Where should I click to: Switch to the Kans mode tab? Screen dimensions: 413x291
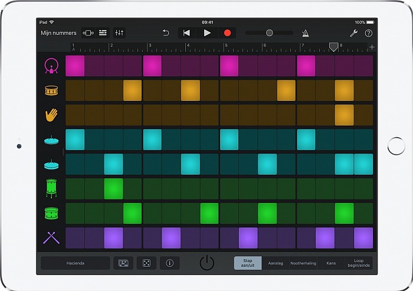point(331,263)
